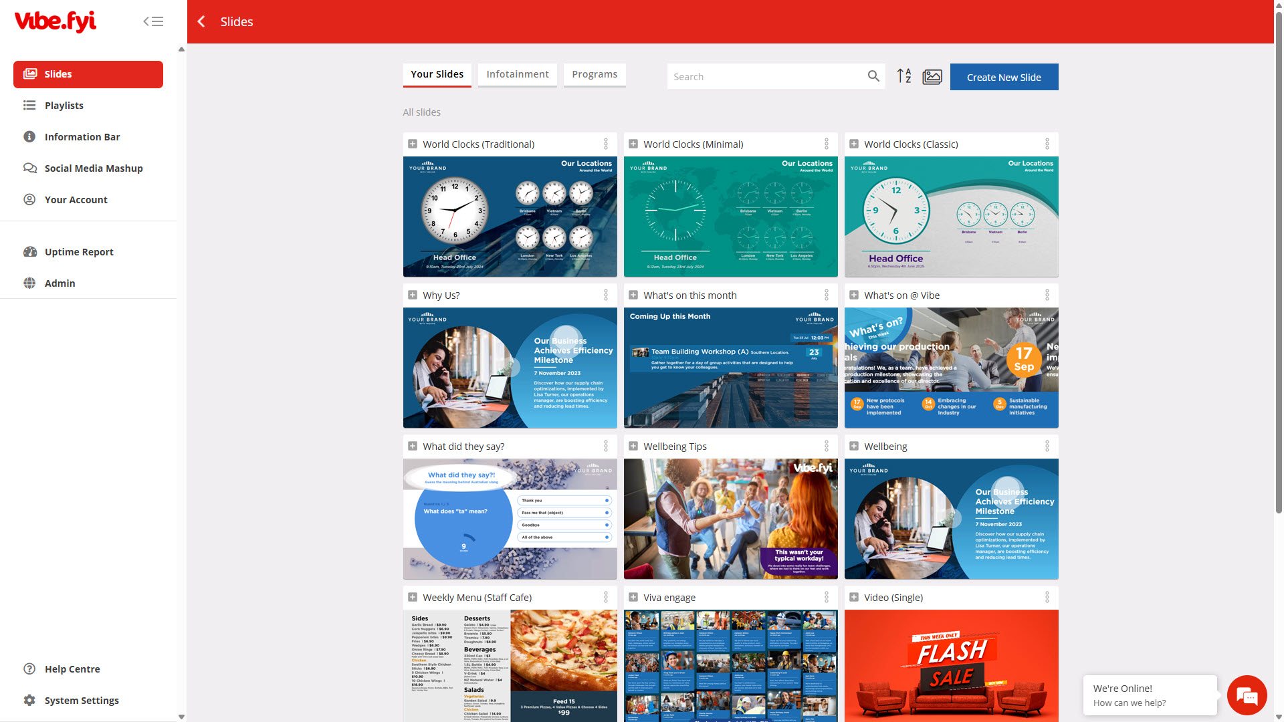Click the search magnifier icon
The image size is (1284, 722).
point(873,76)
